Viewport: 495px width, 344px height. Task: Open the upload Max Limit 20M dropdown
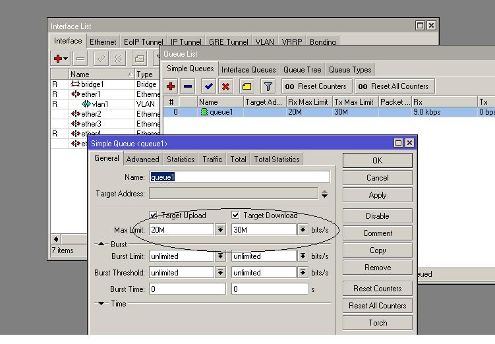pos(220,230)
